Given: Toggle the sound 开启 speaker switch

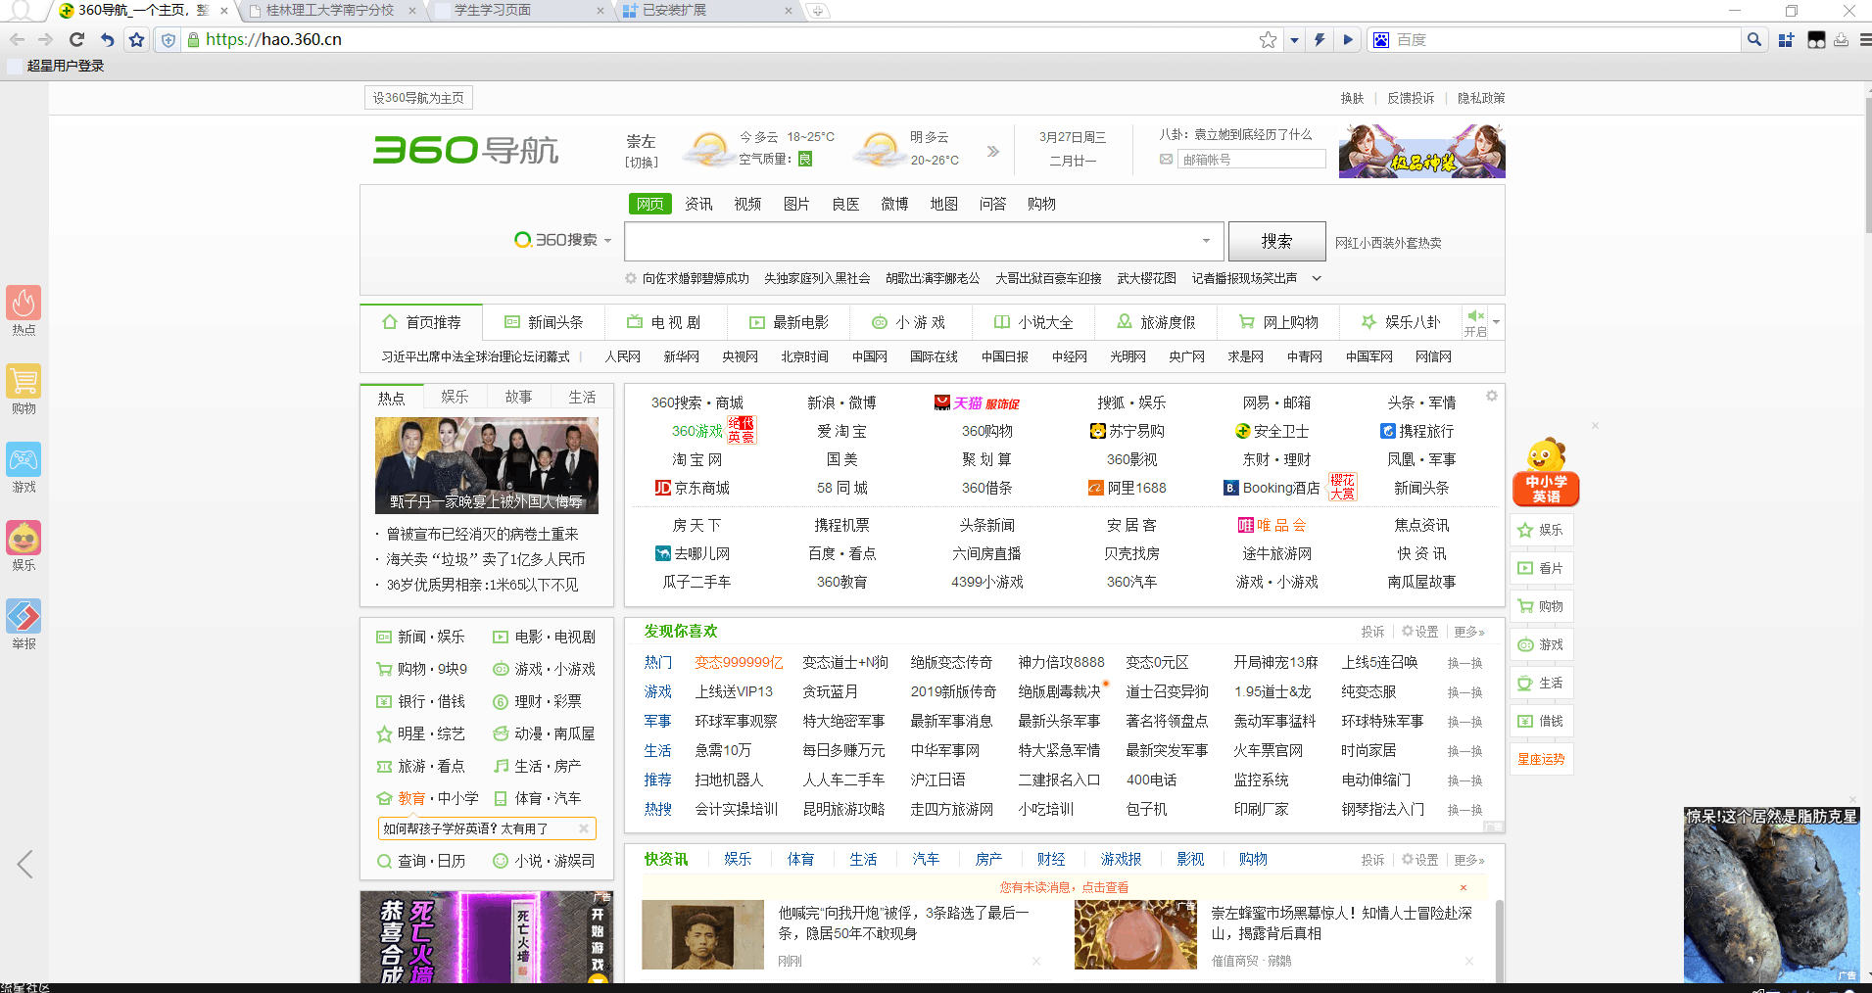Looking at the screenshot, I should click(x=1475, y=322).
